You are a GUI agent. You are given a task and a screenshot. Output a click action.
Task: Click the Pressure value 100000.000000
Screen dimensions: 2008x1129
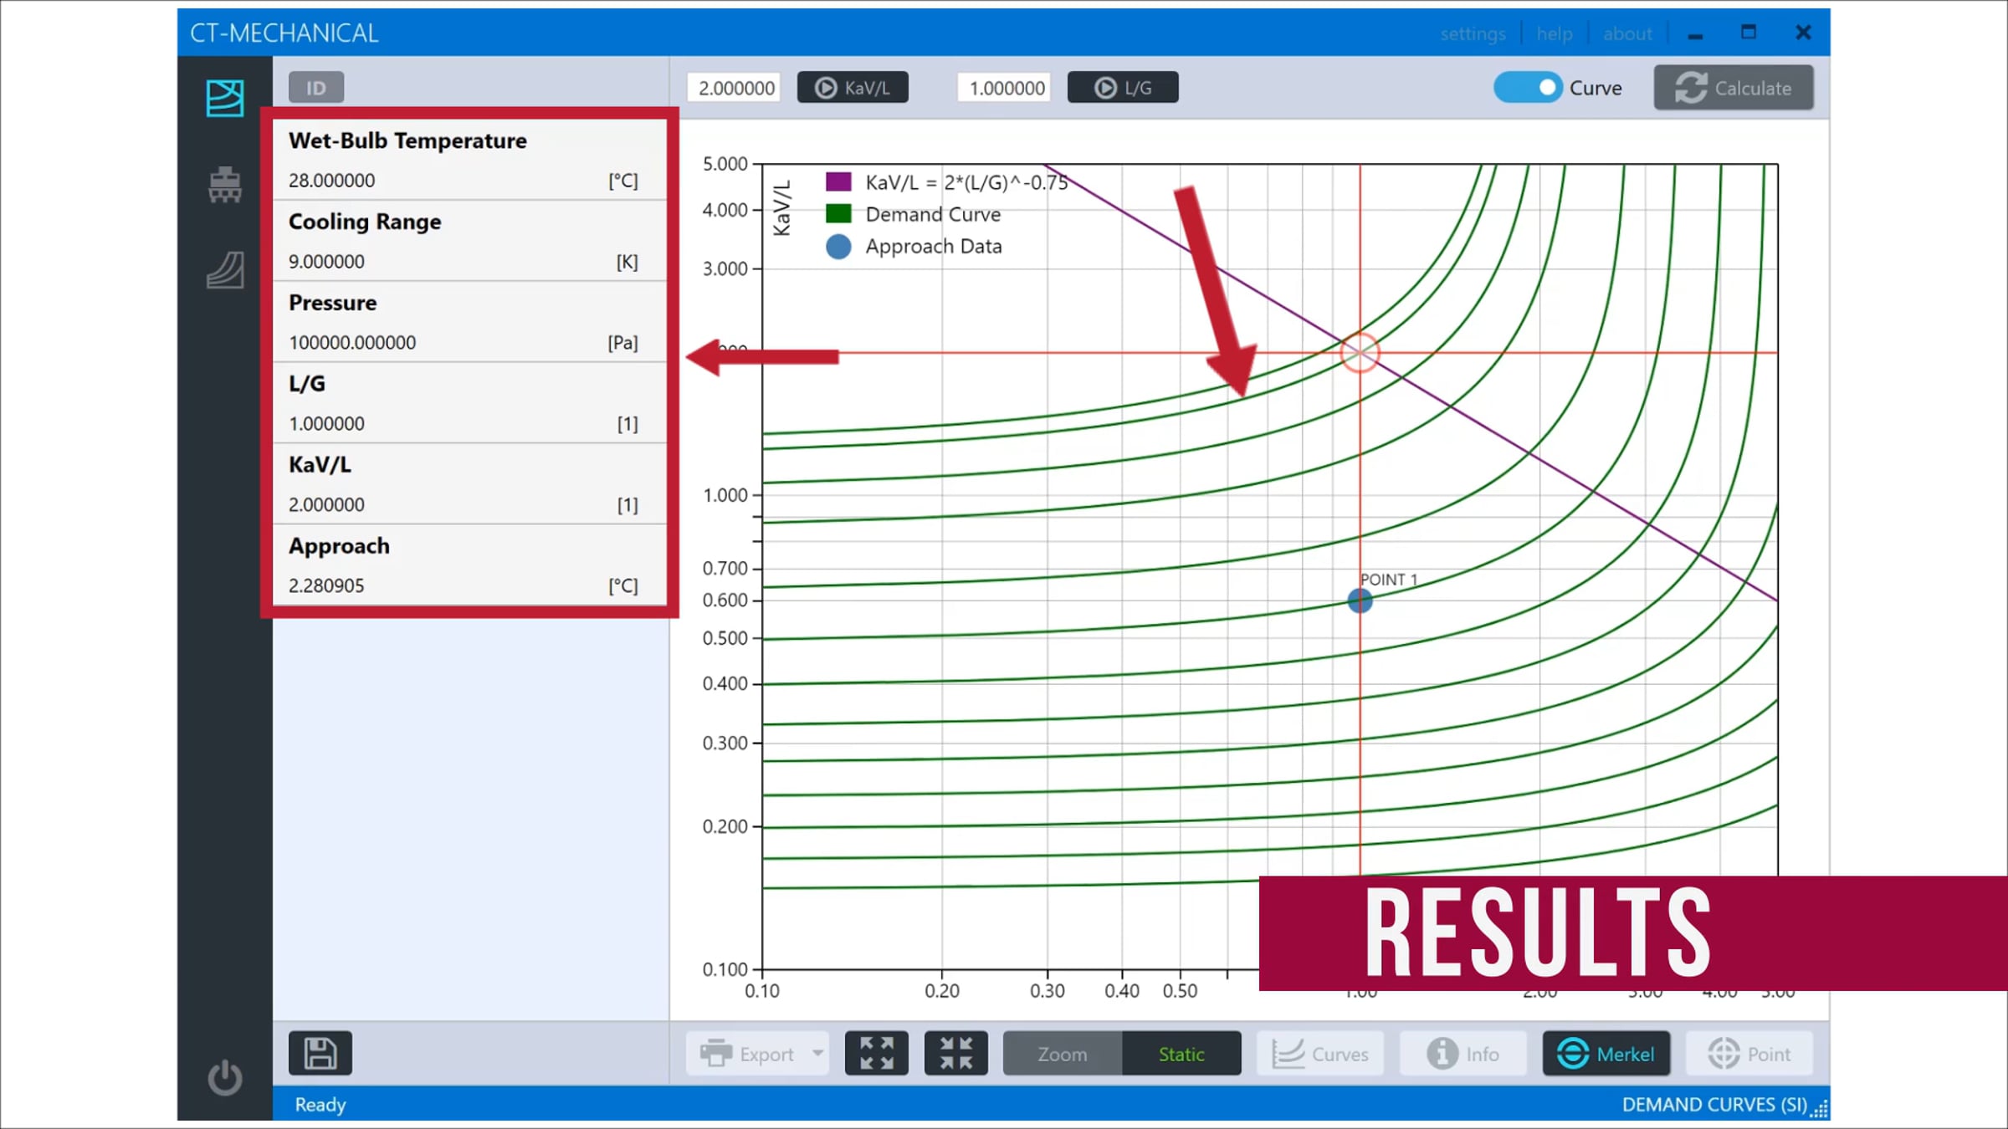(x=352, y=343)
